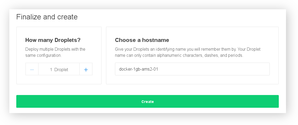The image size is (298, 125).
Task: Click the word "Droplet" in the counter
Action: click(x=61, y=70)
